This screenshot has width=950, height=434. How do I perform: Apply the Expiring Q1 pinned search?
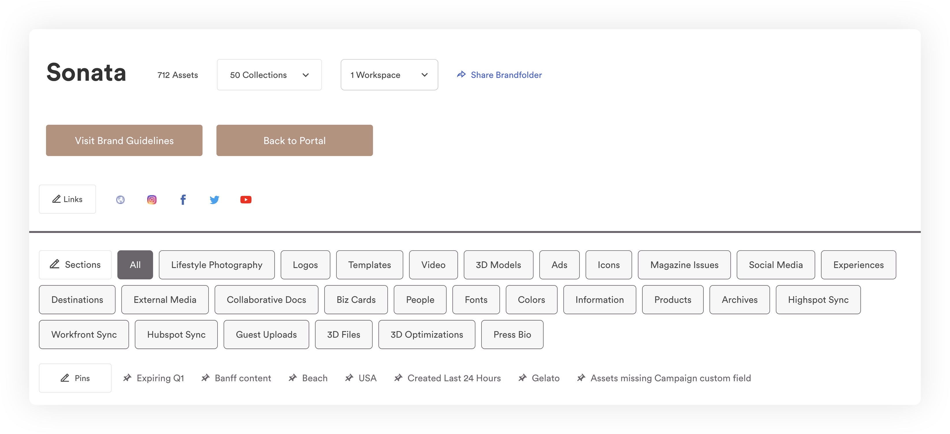(160, 378)
